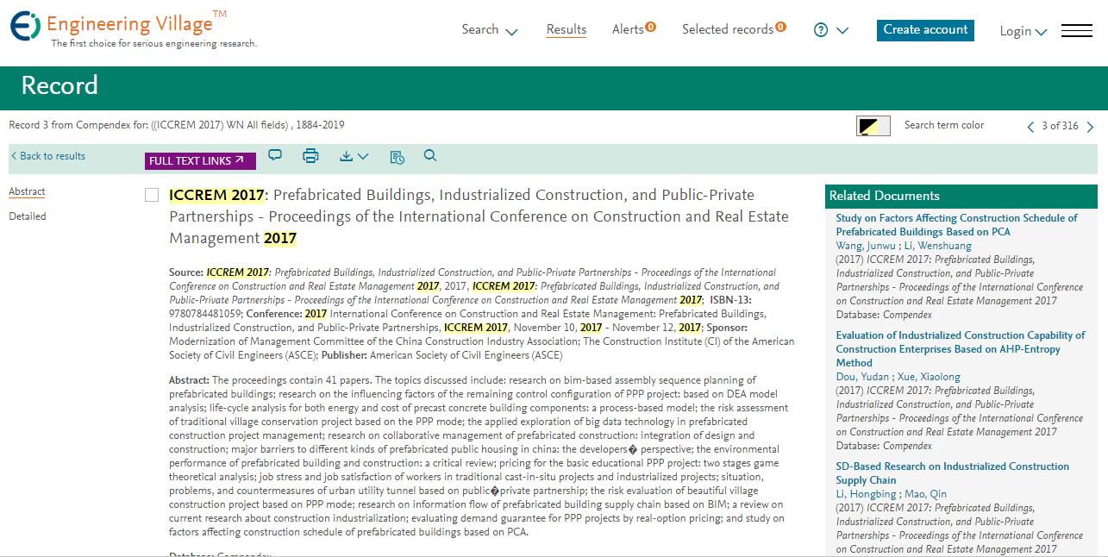Click author link Dou, Yudan
Viewport: 1108px width, 557px height.
(861, 377)
